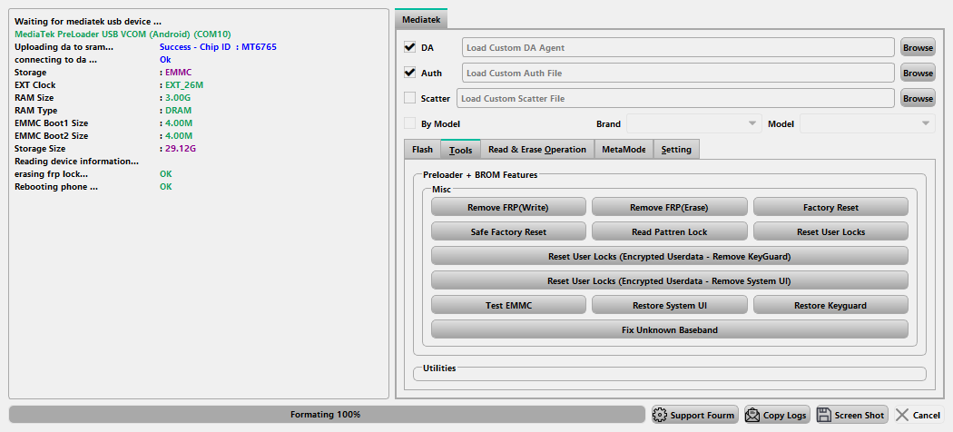Browse for a custom Scatter file
Screen dimensions: 953x432
[918, 98]
